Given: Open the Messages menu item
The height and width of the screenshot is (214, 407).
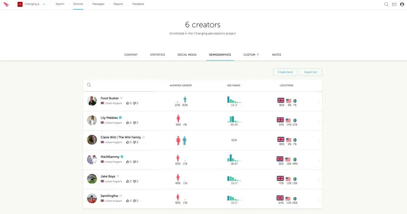Looking at the screenshot, I should (x=98, y=4).
